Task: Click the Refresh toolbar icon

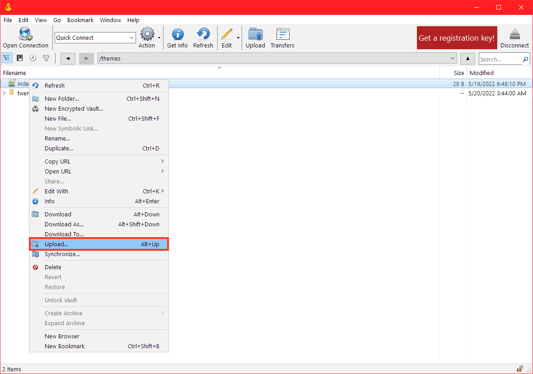Action: click(x=203, y=35)
